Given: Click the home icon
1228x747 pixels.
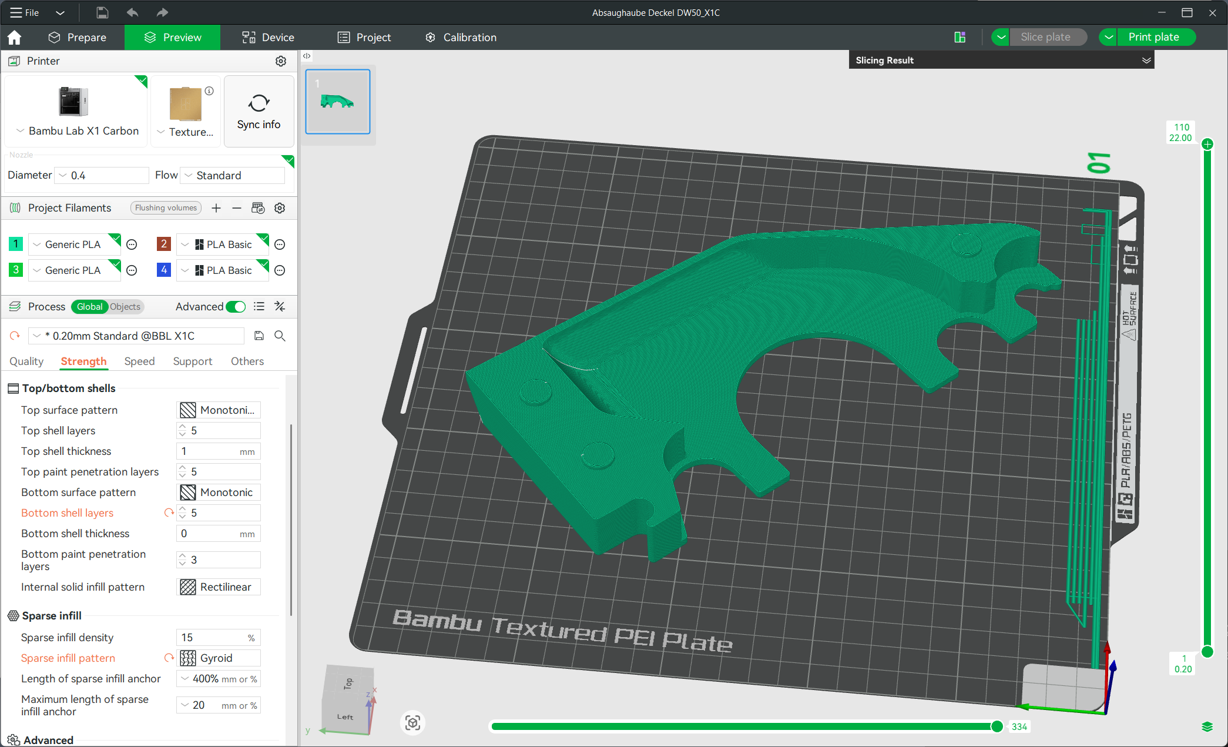Looking at the screenshot, I should [14, 38].
